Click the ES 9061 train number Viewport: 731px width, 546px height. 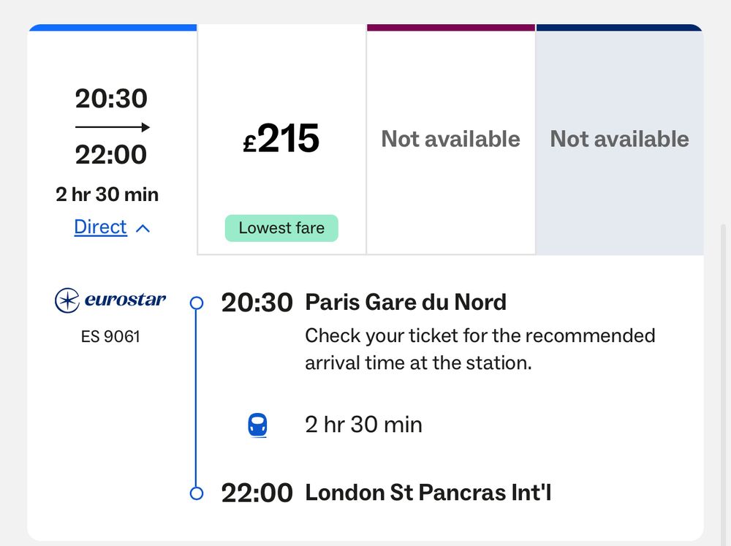(110, 337)
